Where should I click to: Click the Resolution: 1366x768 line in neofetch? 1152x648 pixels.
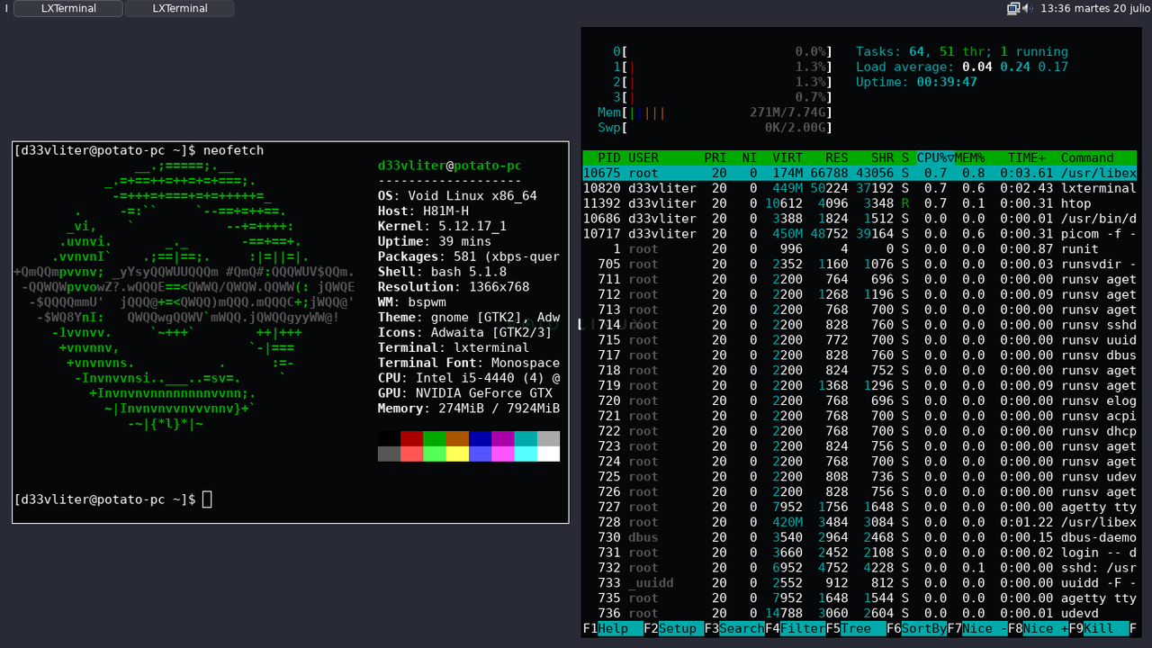coord(454,287)
